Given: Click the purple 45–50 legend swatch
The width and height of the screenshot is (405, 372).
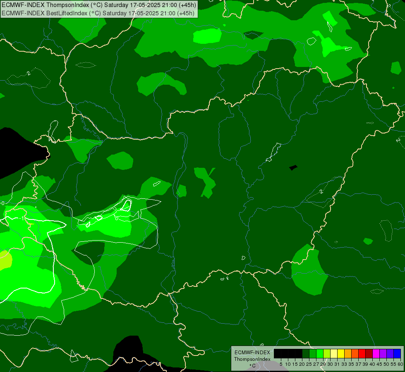Looking at the screenshot, I should click(x=383, y=353).
